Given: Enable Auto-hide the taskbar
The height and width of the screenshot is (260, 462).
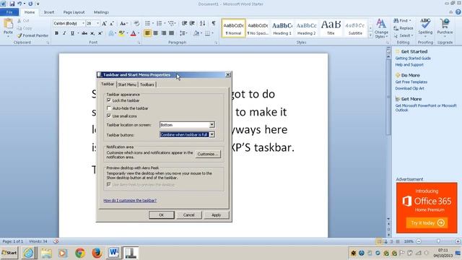Looking at the screenshot, I should (109, 108).
